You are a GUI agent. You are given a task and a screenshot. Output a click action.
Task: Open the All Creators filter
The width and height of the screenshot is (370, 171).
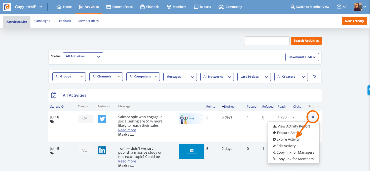click(x=291, y=77)
